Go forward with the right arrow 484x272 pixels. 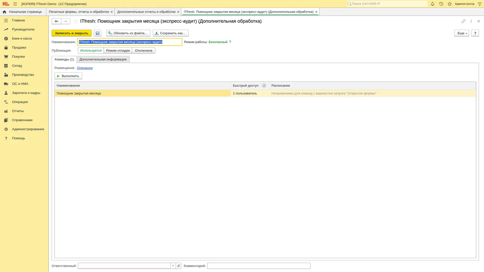pos(66,21)
